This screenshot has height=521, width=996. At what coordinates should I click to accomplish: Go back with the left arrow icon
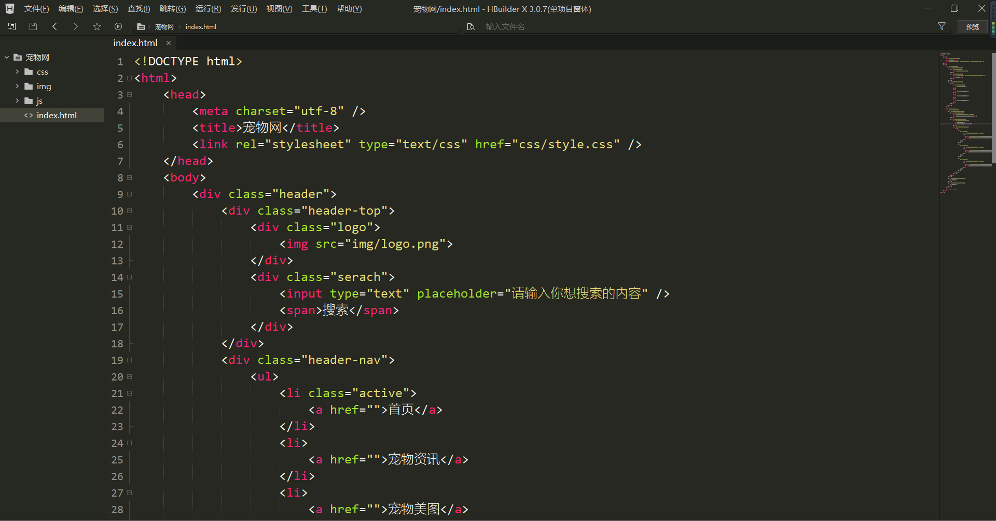tap(54, 26)
